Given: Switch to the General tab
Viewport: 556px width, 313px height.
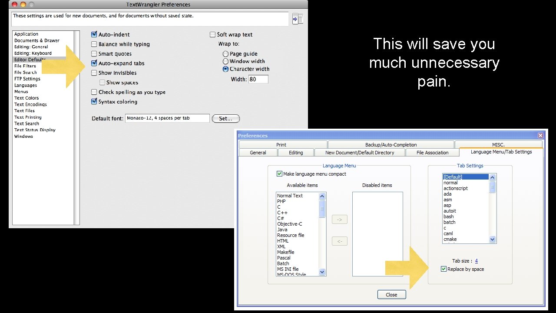Looking at the screenshot, I should click(258, 153).
